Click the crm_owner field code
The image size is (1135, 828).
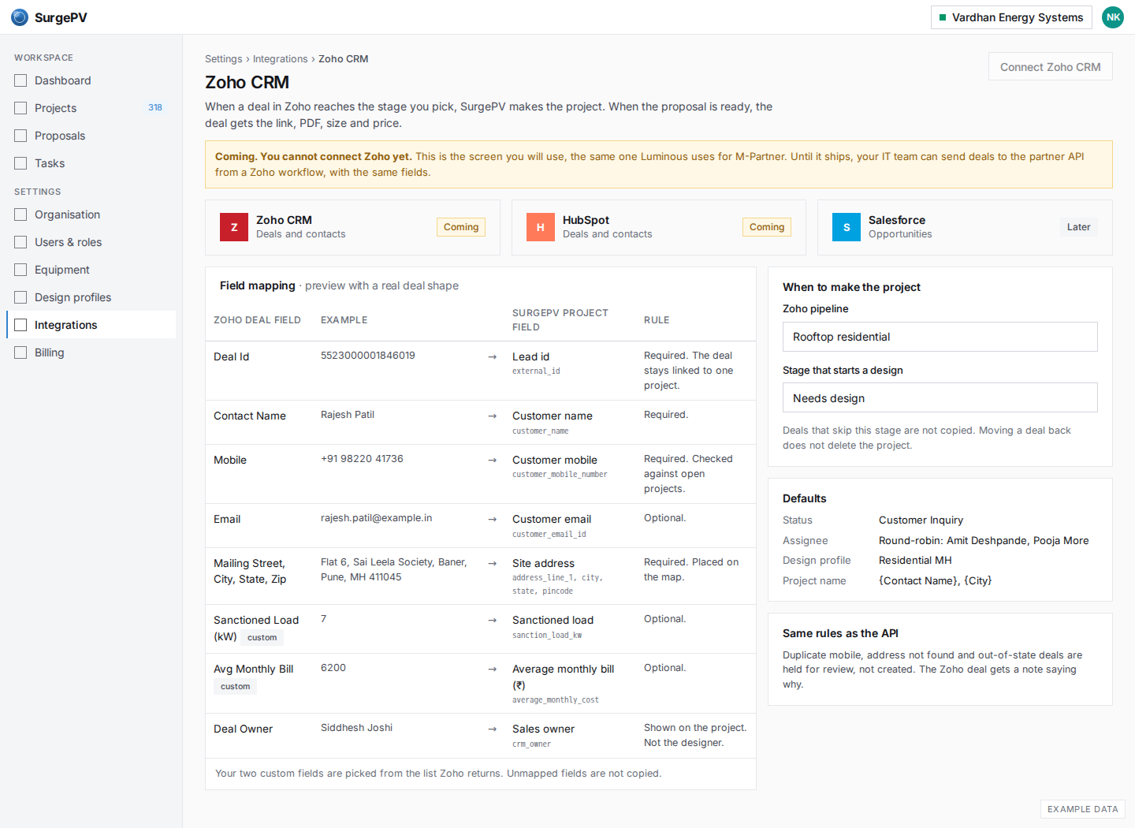pyautogui.click(x=531, y=744)
